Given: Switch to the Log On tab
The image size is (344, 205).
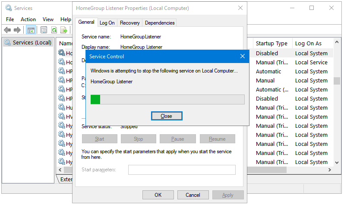Looking at the screenshot, I should [x=107, y=23].
